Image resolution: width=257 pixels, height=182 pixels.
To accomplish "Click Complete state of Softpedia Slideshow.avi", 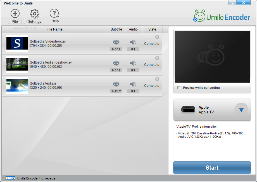I will (152, 43).
